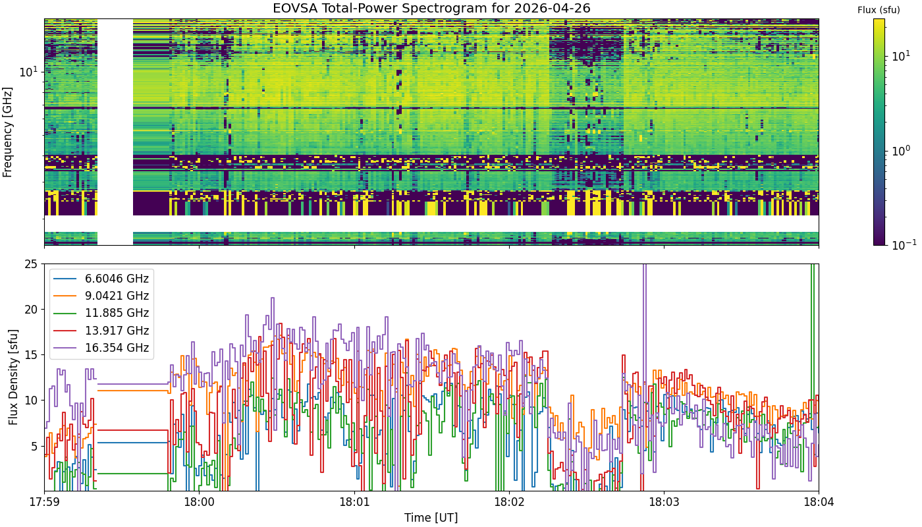The image size is (922, 527).
Task: Click the 16.354 GHz legend entry
Action: pyautogui.click(x=103, y=347)
